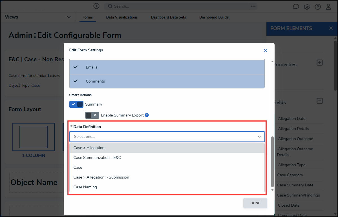Screen dimensions: 338x217
Task: Open the user profile icon
Action: [x=328, y=7]
